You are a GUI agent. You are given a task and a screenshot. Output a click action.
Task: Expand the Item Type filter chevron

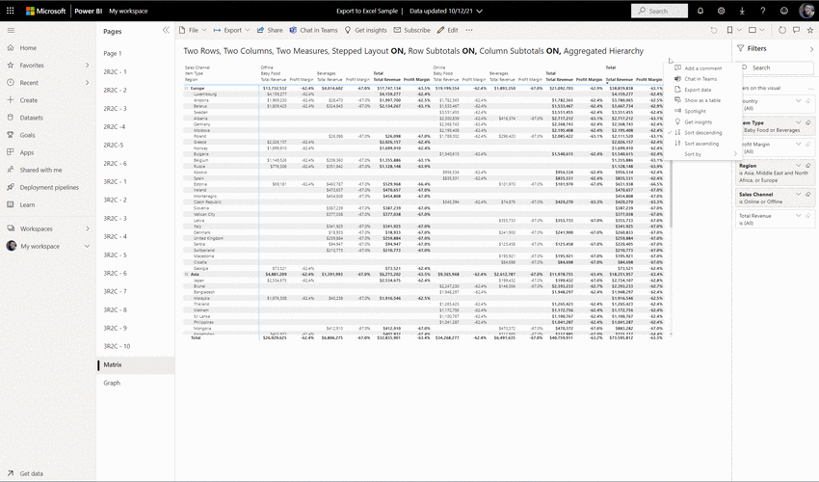pyautogui.click(x=798, y=122)
